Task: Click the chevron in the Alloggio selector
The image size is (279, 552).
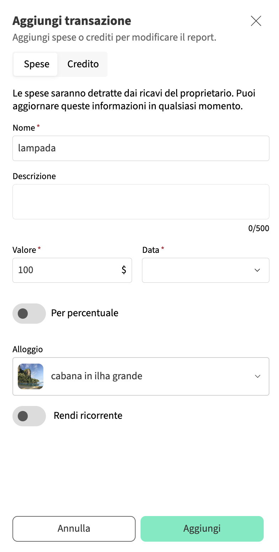Action: [258, 376]
